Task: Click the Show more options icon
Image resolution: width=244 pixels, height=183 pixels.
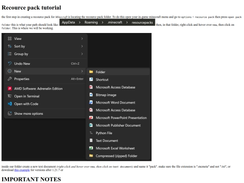Action: tap(9, 113)
